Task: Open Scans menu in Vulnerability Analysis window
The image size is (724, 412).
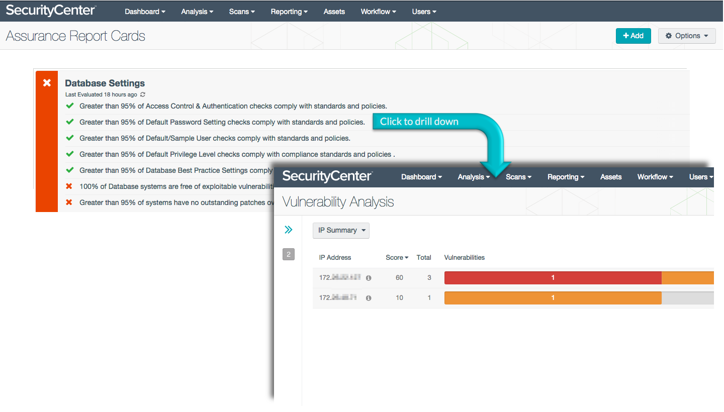Action: pyautogui.click(x=518, y=177)
